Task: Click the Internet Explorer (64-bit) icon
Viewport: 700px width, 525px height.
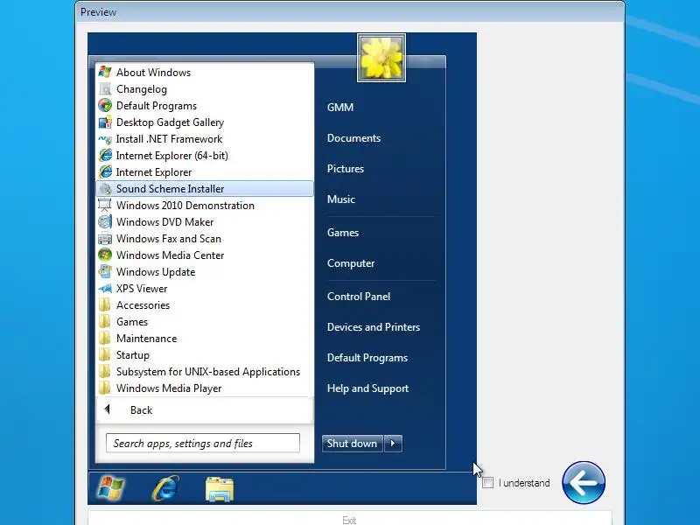Action: pyautogui.click(x=105, y=156)
